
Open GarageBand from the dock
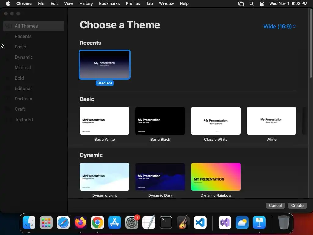183,222
